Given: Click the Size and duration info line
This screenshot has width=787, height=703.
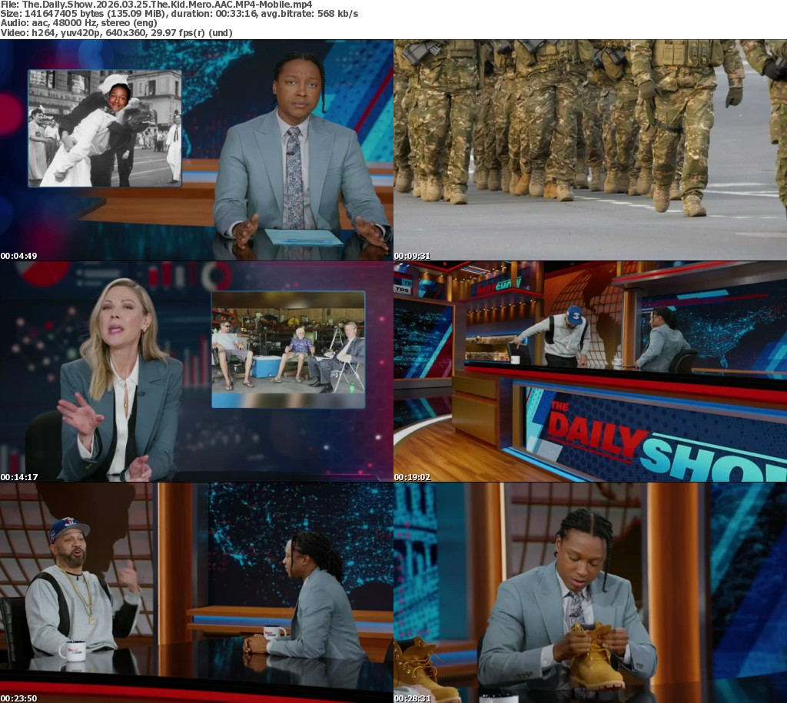Looking at the screenshot, I should [179, 14].
